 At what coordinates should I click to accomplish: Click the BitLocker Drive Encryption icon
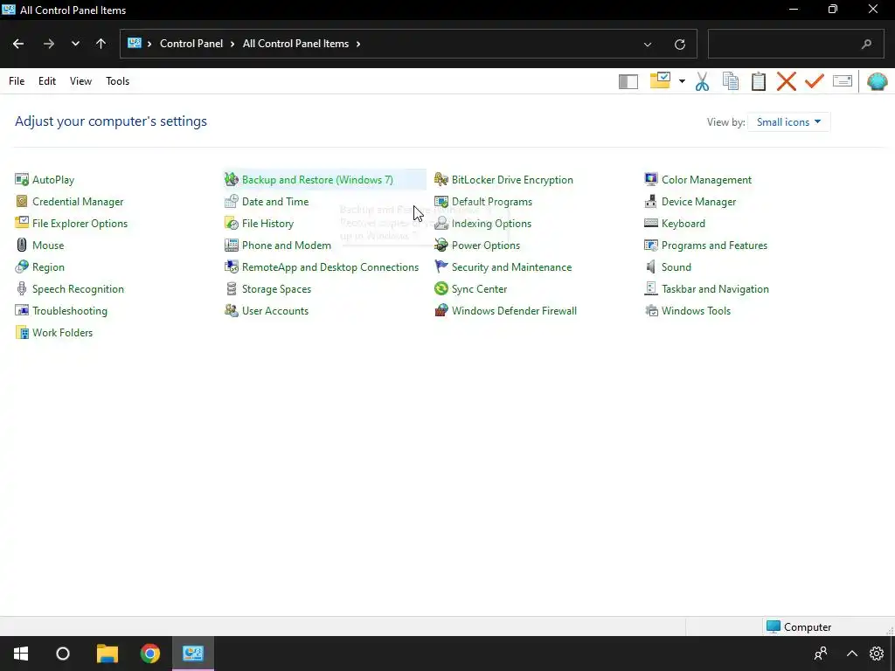(x=441, y=180)
